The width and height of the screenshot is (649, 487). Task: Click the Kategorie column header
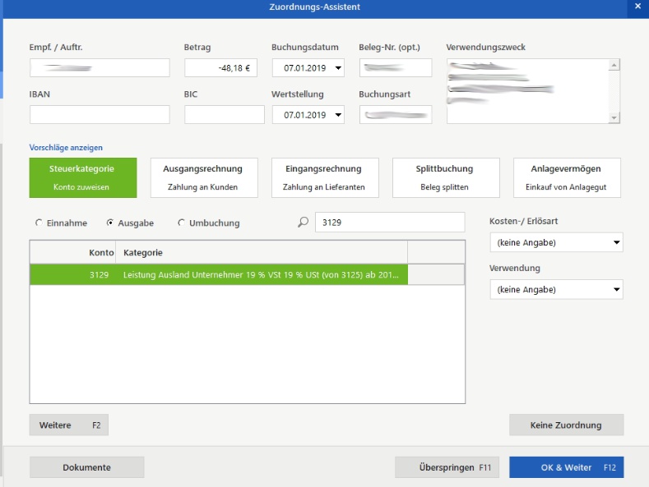(262, 253)
